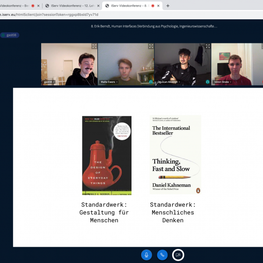Viewport: 263px width, 263px height.
Task: Close the IServ Videokonferenz 8. tab
Action: coord(158,6)
